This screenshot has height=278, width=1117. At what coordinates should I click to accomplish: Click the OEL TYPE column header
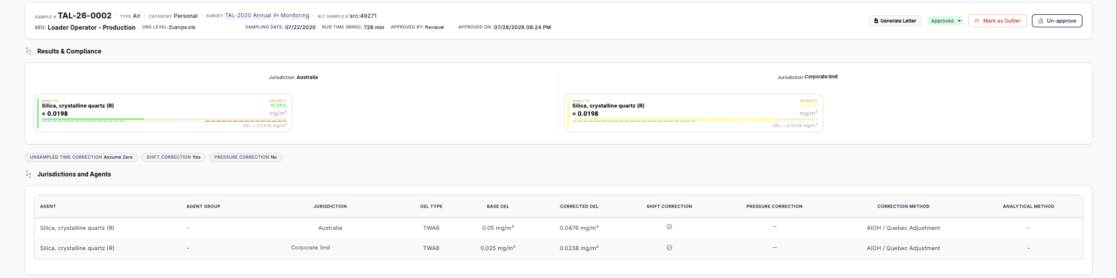431,206
